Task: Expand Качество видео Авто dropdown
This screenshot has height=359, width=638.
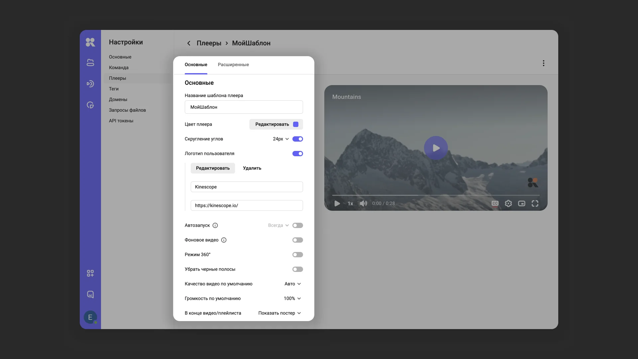Action: (x=292, y=284)
